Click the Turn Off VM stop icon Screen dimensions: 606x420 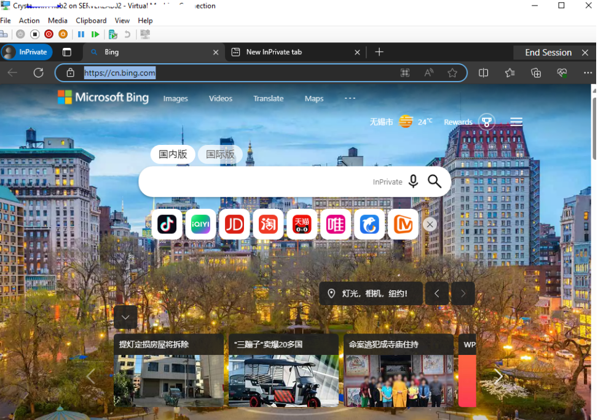tap(35, 34)
